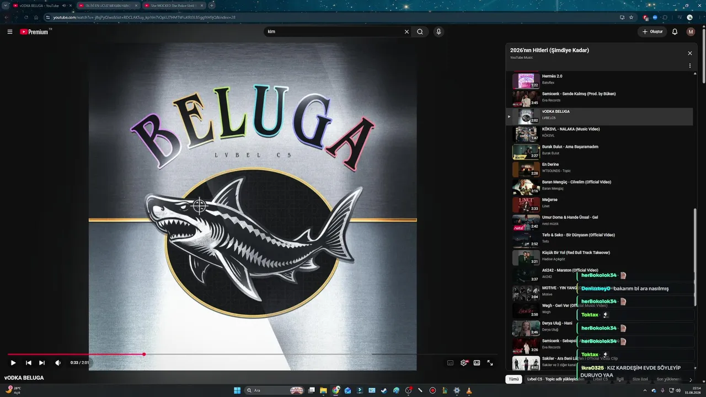Open the Steam icon in the taskbar
Screen dimensions: 706x397
[384, 390]
